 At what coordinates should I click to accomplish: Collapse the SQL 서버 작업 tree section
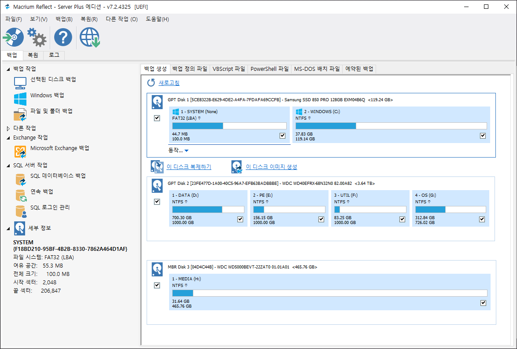point(8,166)
